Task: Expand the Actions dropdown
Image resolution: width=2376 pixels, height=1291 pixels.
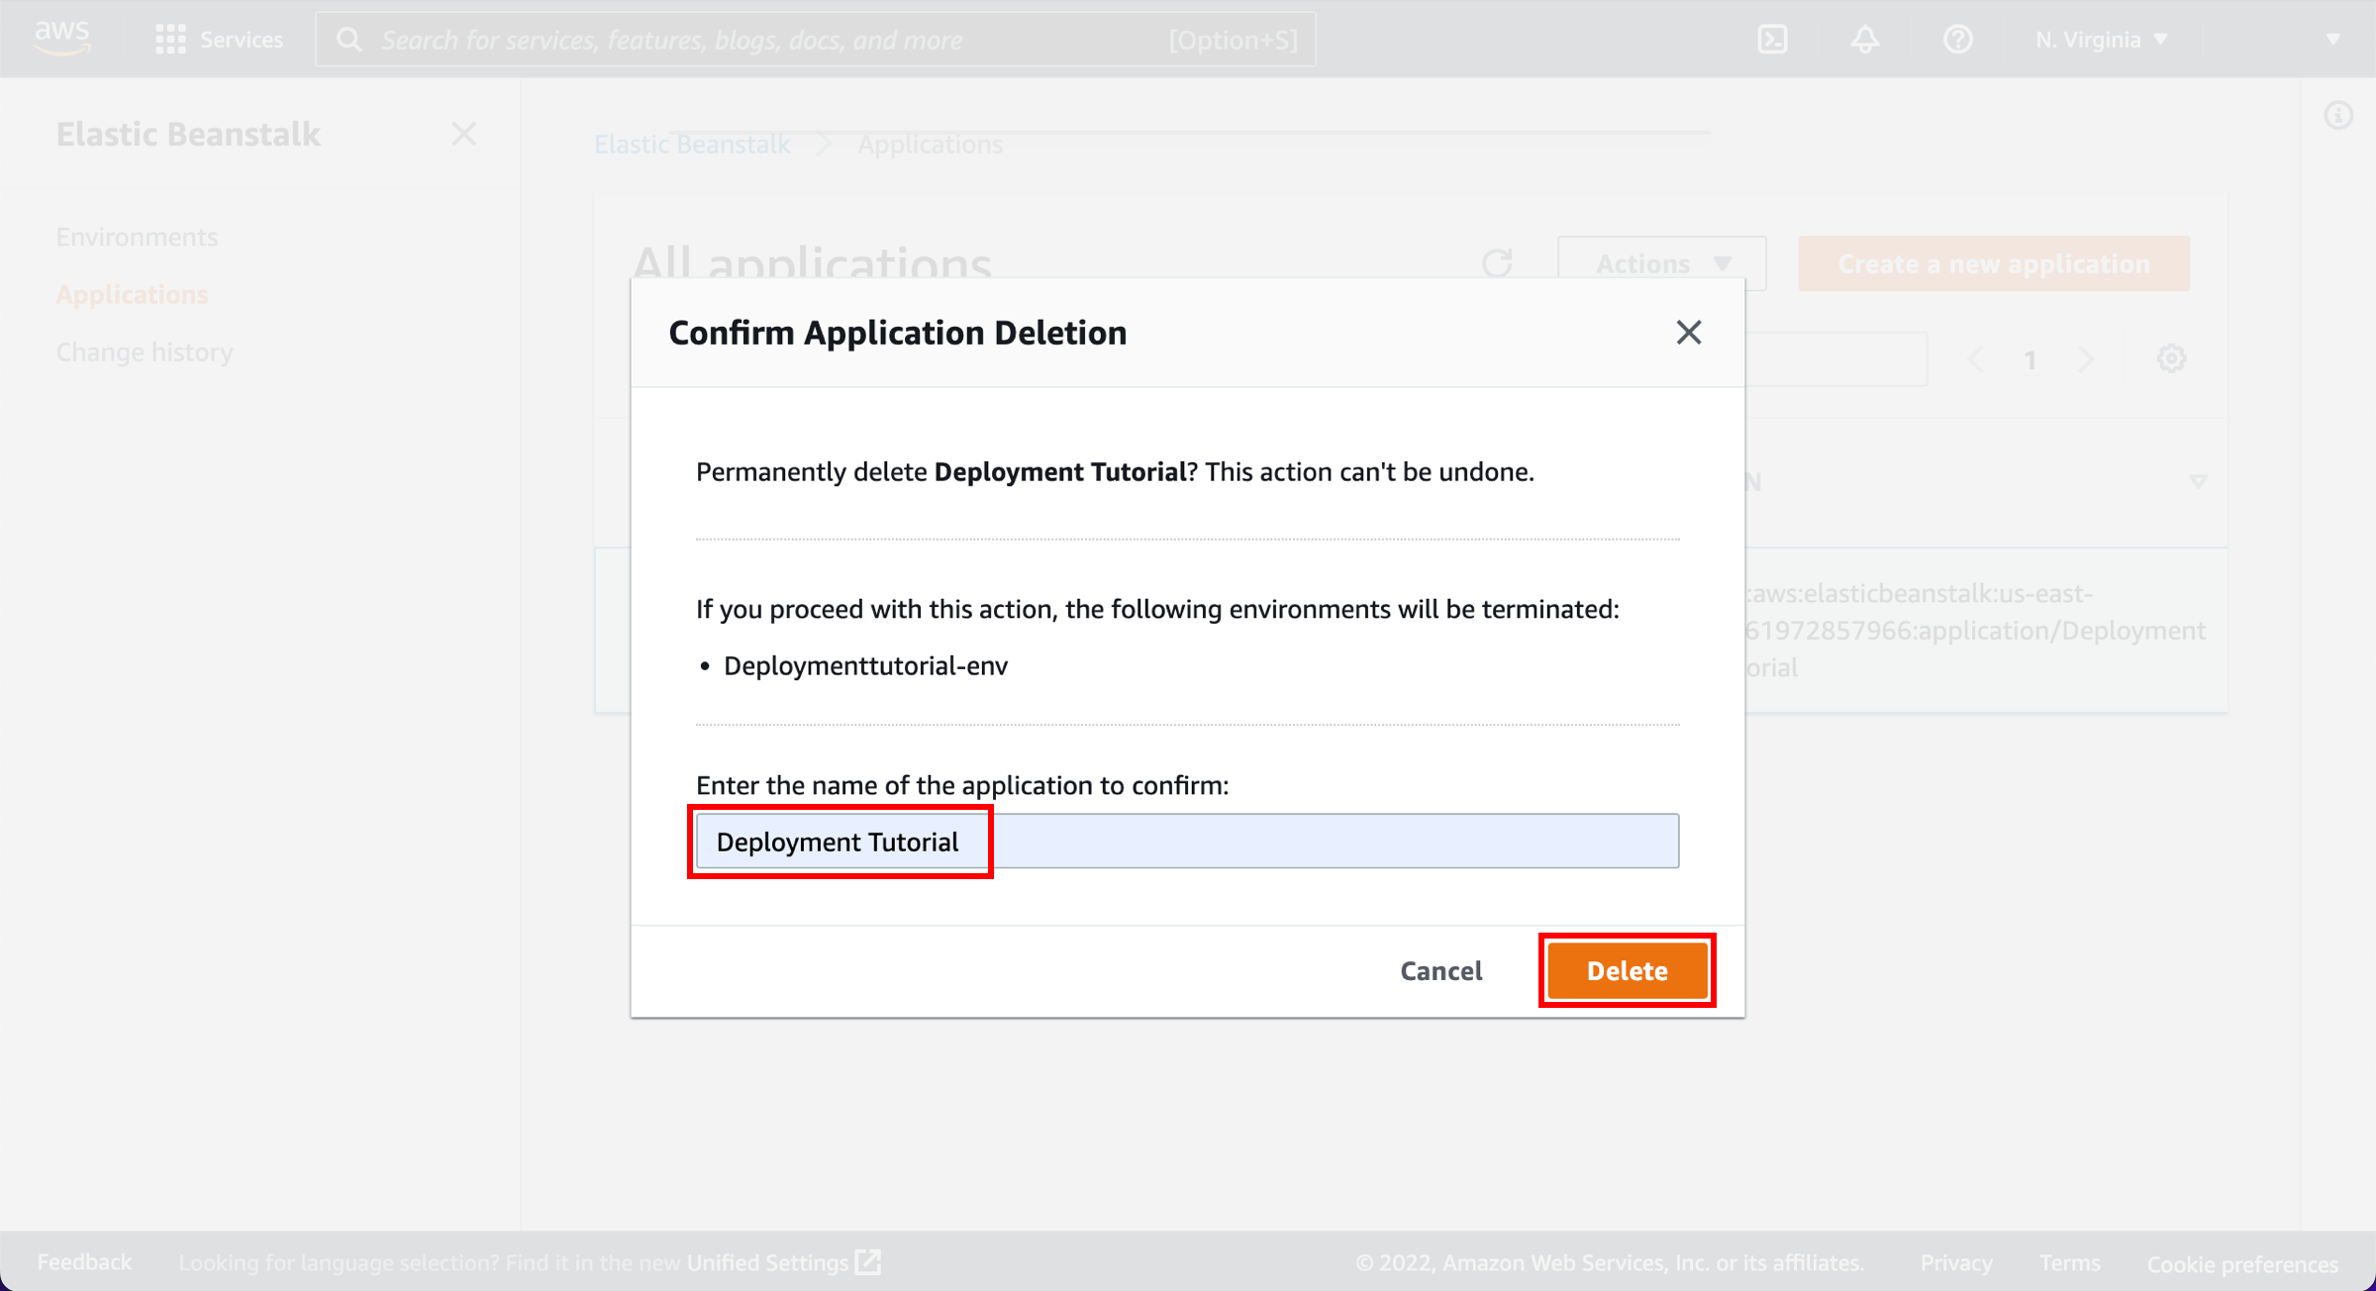Action: tap(1662, 263)
